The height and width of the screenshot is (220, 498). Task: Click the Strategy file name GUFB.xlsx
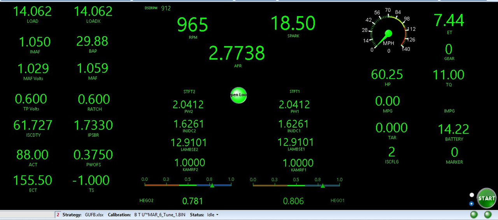coord(94,215)
